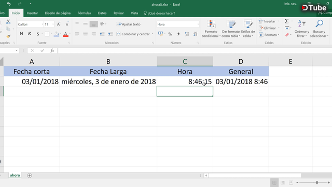332x187 pixels.
Task: Click the zoom slider handle
Action: (317, 182)
